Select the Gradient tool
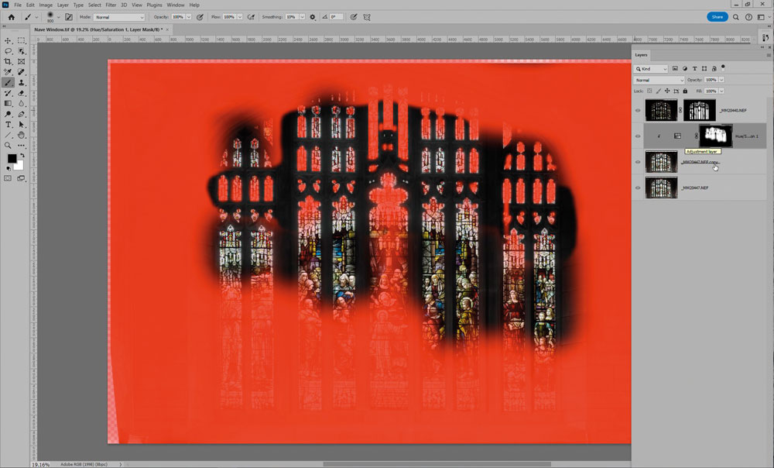The width and height of the screenshot is (774, 468). [8, 103]
